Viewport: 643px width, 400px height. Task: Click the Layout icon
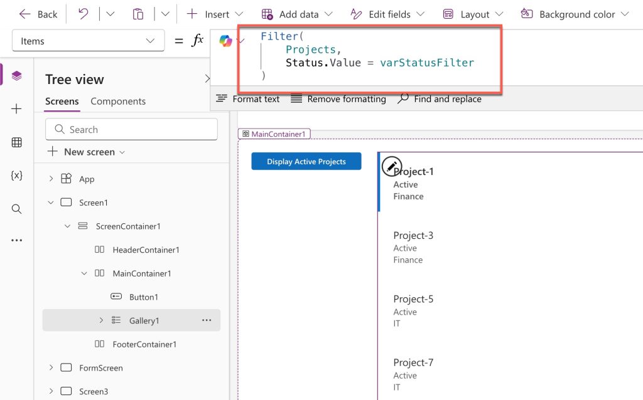pyautogui.click(x=448, y=14)
